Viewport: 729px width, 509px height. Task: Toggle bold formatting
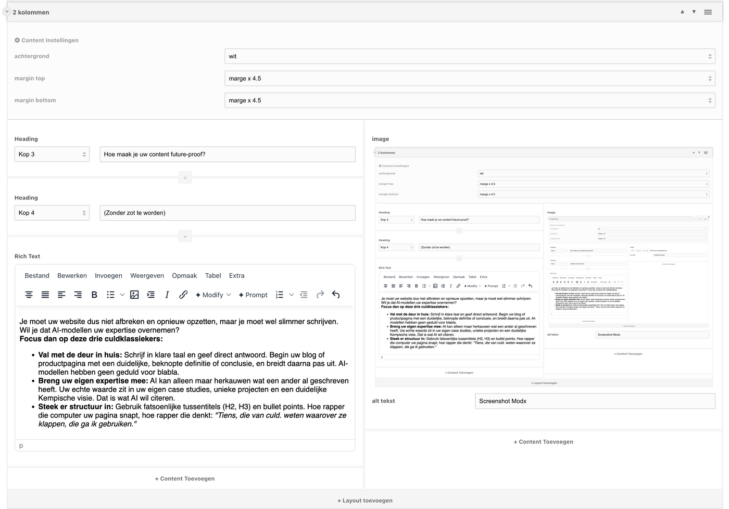tap(94, 295)
